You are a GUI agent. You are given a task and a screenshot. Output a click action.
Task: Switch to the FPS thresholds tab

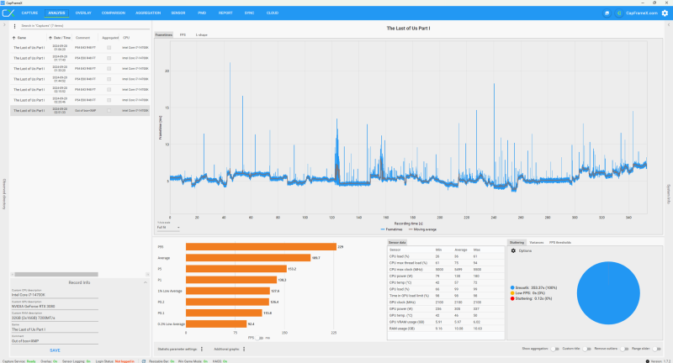560,243
